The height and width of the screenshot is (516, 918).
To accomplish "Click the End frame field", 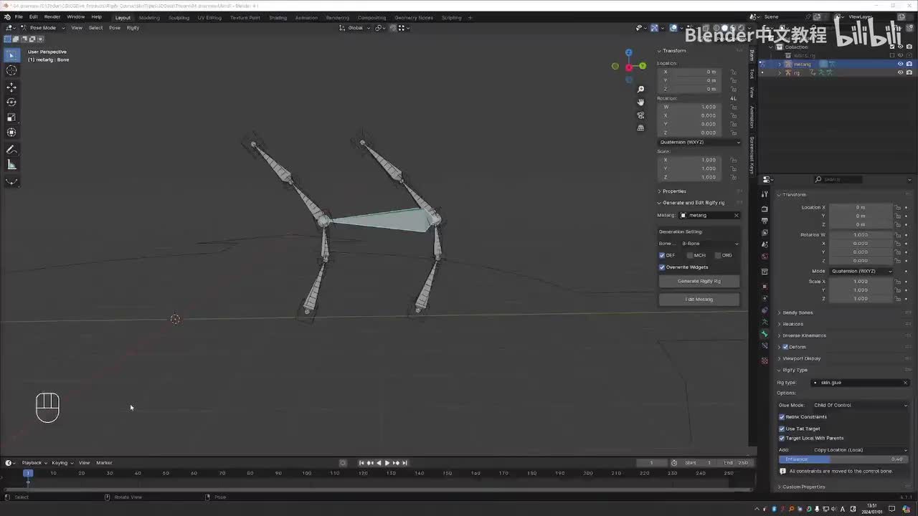I will (735, 463).
